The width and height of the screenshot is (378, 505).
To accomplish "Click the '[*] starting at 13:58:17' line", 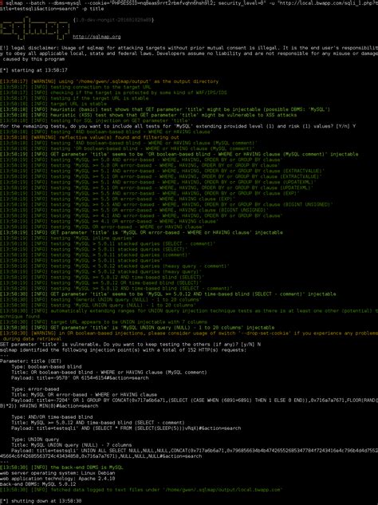I will pyautogui.click(x=33, y=70).
